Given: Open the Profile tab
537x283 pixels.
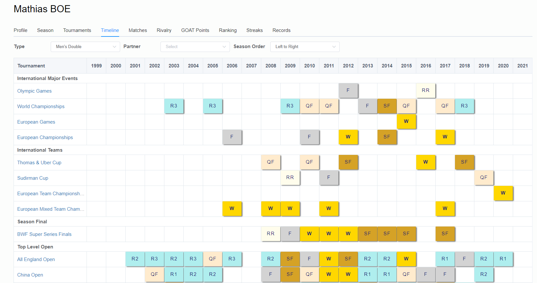Looking at the screenshot, I should pyautogui.click(x=20, y=30).
